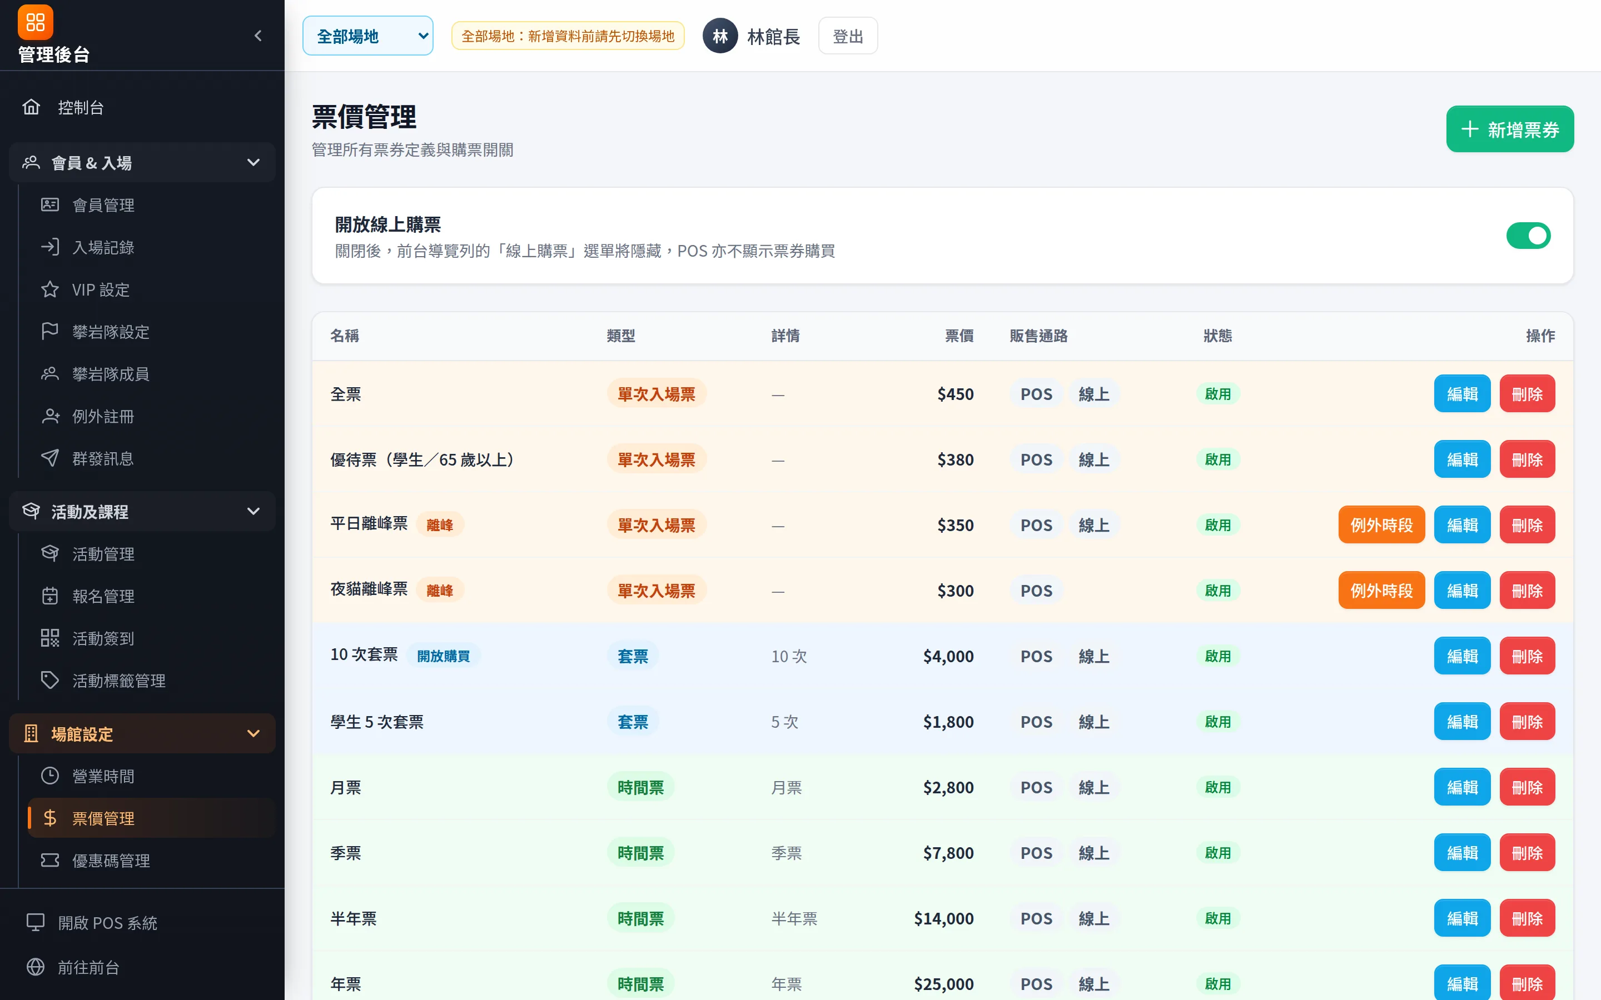Collapse the 活動及課程 section
Viewport: 1601px width, 1000px height.
click(x=142, y=511)
